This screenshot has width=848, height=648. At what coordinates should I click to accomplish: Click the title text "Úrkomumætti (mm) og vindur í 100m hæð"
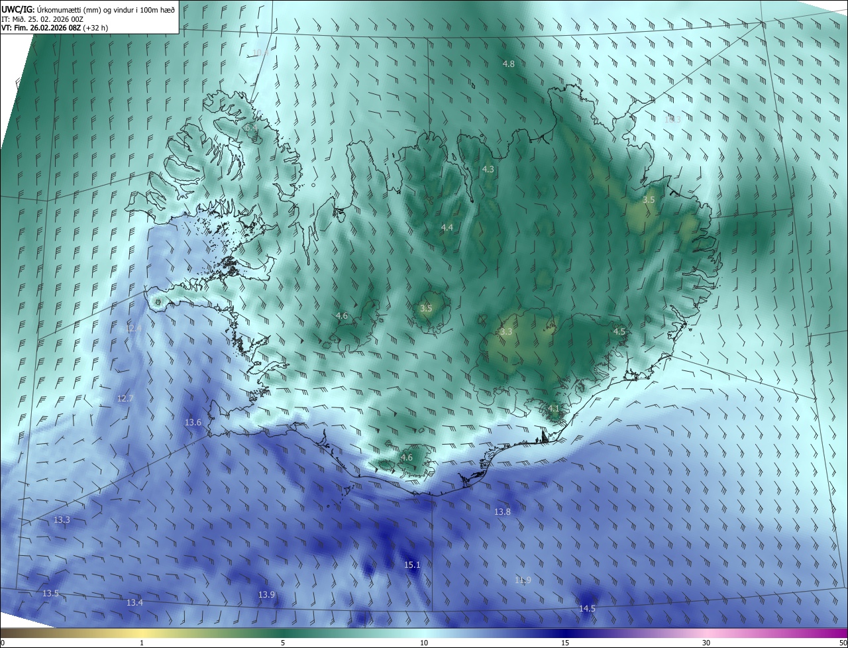point(105,10)
